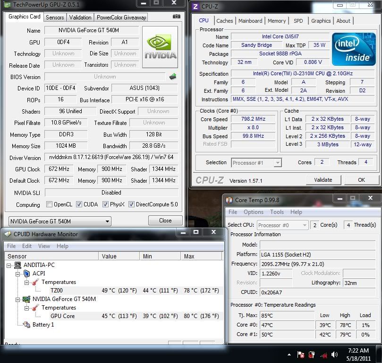Screen dimensions: 382x363
Task: Open the Processor #1 selection dropdown
Action: (x=256, y=163)
